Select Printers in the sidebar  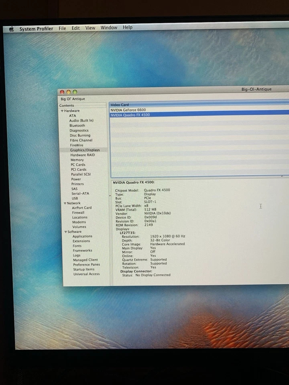(77, 184)
